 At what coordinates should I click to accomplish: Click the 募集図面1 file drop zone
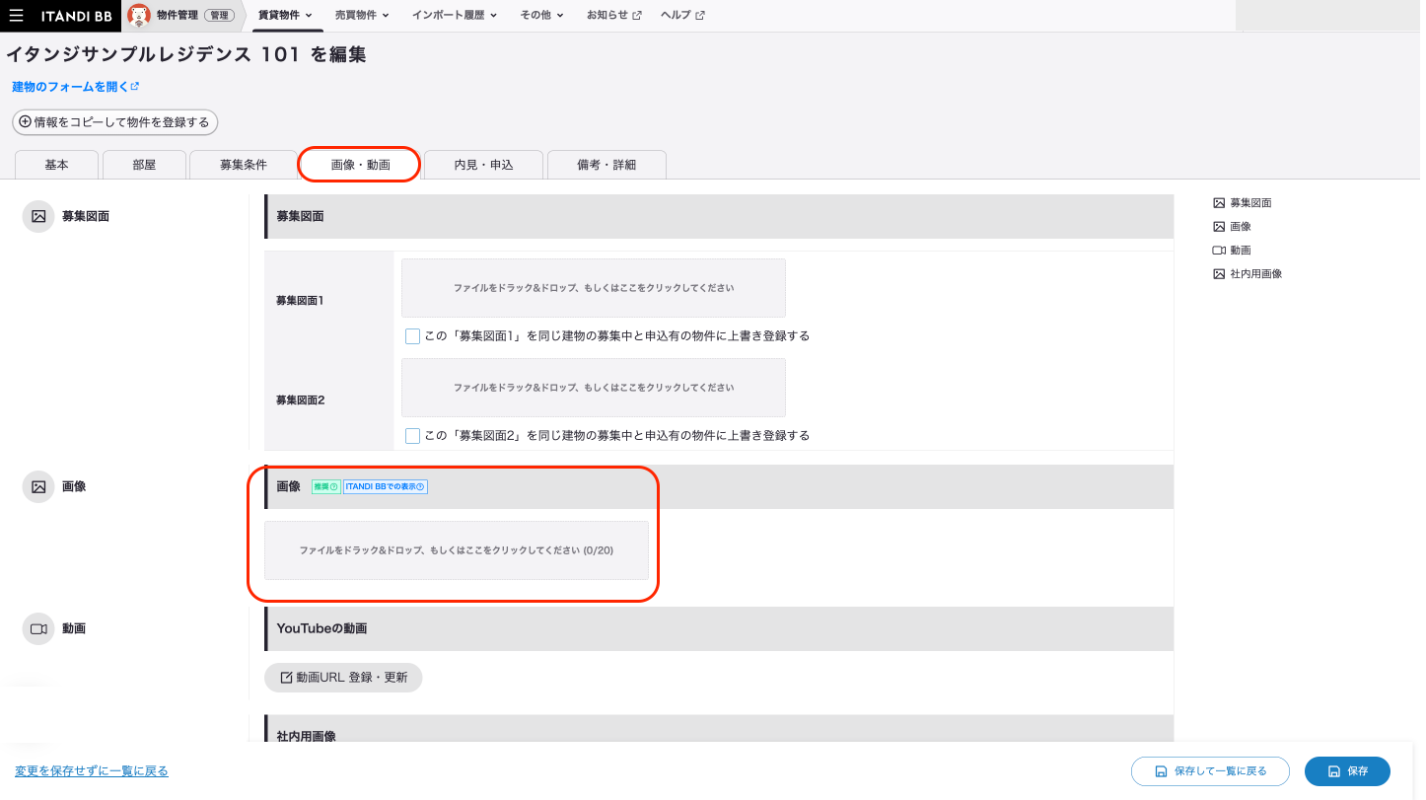(594, 288)
